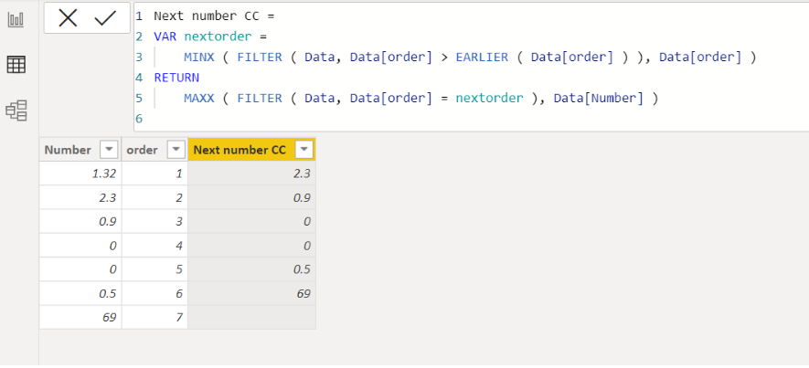Viewport: 809px width, 368px height.
Task: Click the VAR nextorder formula line
Action: click(209, 37)
